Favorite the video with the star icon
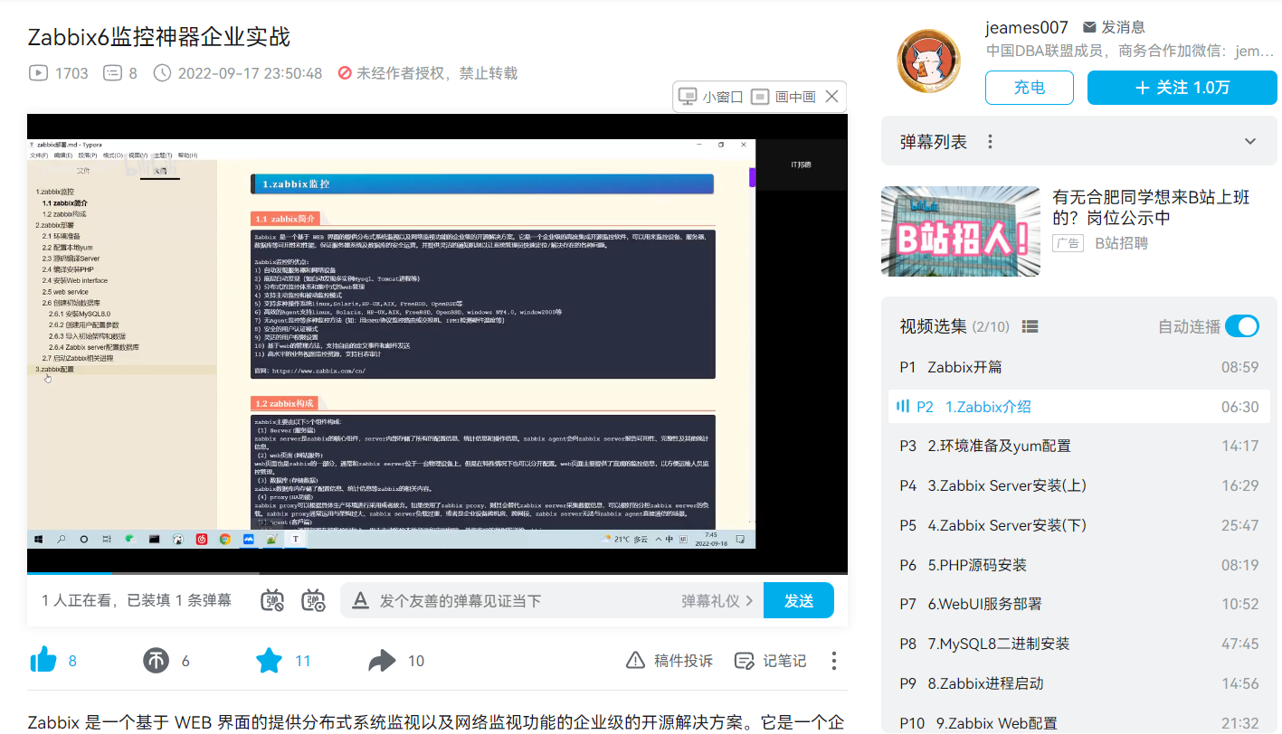Viewport: 1282px width, 734px height. (269, 661)
